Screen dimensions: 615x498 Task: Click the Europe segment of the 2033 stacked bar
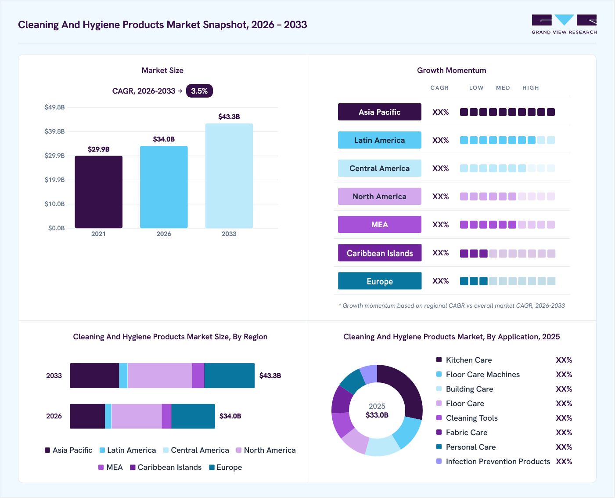pyautogui.click(x=229, y=376)
